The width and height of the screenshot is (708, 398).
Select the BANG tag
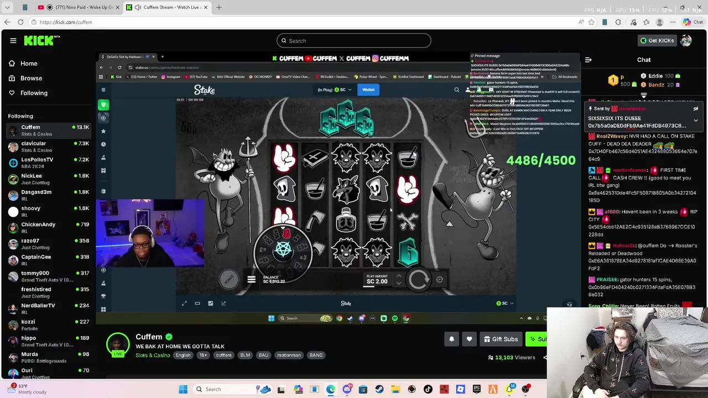316,355
